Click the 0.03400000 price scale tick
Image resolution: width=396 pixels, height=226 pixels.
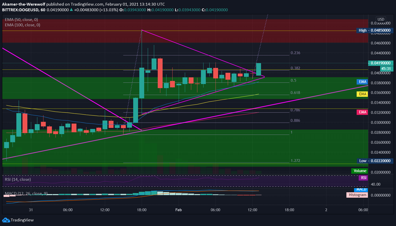381,103
